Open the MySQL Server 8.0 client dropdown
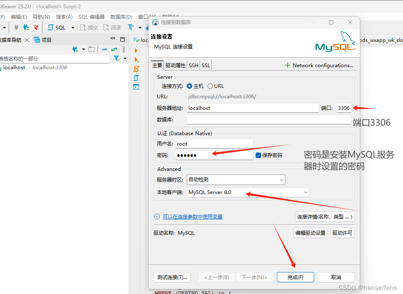Viewport: 403px width, 294px height. tap(305, 192)
